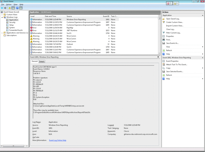Select the Security log in tree
This screenshot has height=152, width=205.
point(12,22)
